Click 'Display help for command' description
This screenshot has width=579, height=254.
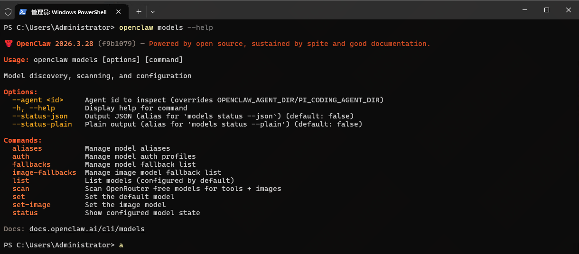click(136, 108)
